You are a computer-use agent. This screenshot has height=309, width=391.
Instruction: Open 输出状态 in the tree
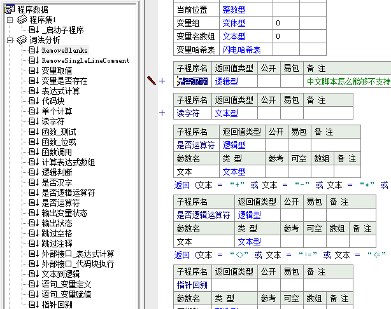click(x=57, y=223)
